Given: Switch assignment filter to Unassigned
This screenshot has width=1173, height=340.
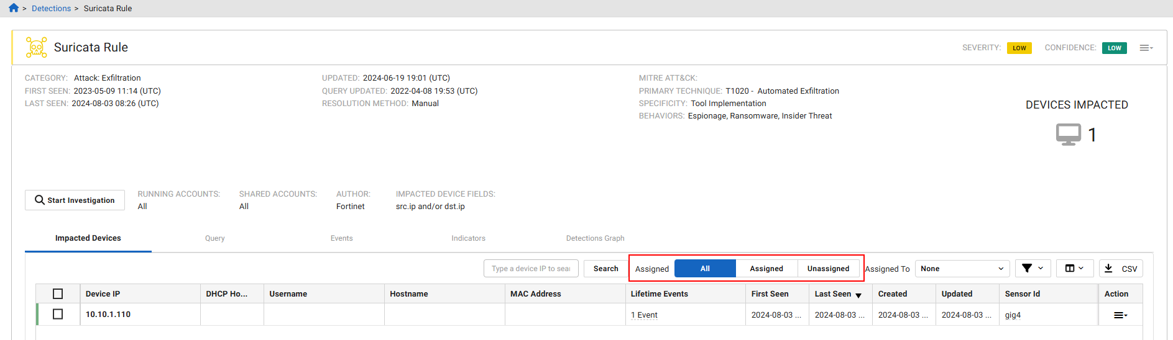Looking at the screenshot, I should coord(828,269).
